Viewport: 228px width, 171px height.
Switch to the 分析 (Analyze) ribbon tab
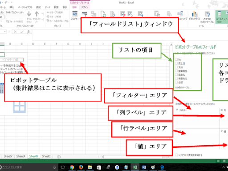[x=74, y=7]
